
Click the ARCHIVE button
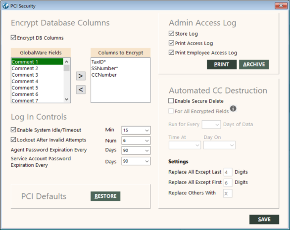pos(254,64)
